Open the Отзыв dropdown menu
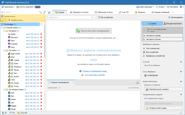Image resolution: width=185 pixels, height=115 pixels. [160, 7]
